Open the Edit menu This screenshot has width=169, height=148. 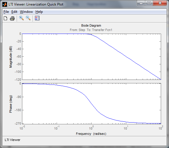[x=14, y=12]
